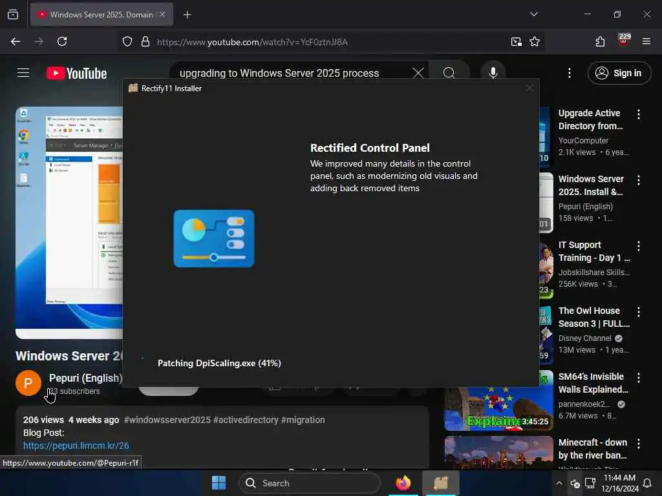Open the Firefox extensions puzzle icon

point(600,41)
